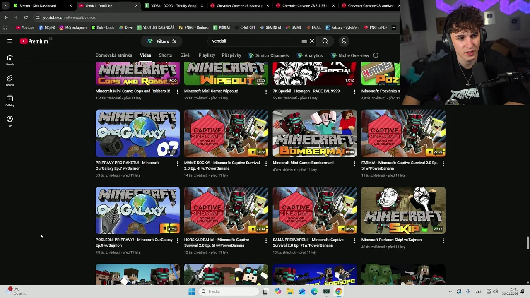Screen dimensions: 530x298
Task: Open the Niche Overview tab
Action: (350, 55)
